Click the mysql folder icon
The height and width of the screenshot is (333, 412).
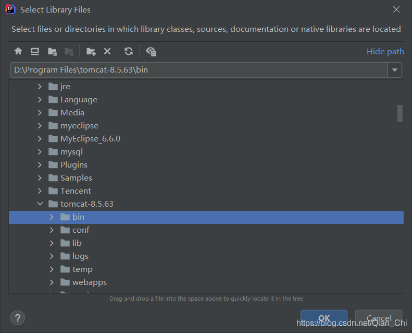point(53,152)
